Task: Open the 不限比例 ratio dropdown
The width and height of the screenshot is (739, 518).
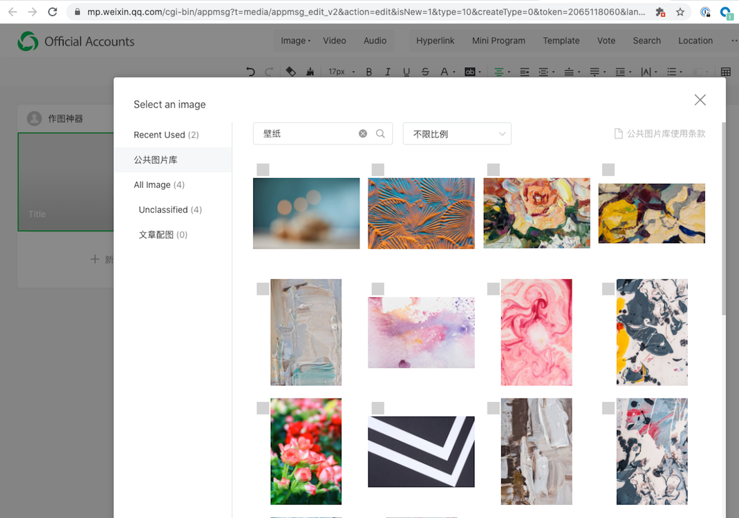Action: coord(457,134)
